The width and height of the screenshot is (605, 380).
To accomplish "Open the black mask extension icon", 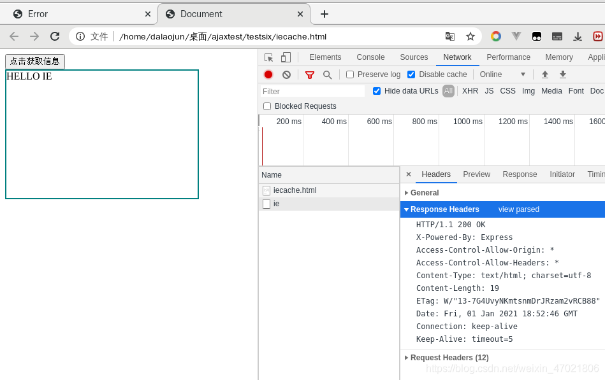I will (537, 37).
